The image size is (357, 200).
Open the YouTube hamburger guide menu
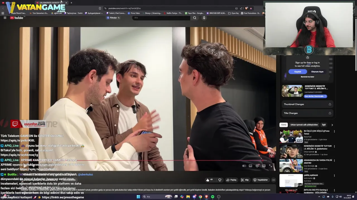pyautogui.click(x=5, y=18)
